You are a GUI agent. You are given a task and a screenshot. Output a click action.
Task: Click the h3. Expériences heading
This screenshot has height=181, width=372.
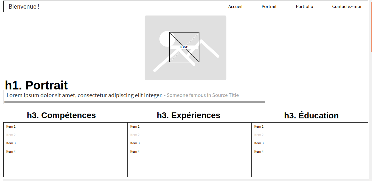coord(188,115)
